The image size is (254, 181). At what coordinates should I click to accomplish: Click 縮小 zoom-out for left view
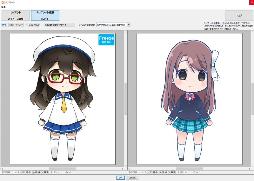coord(28,172)
